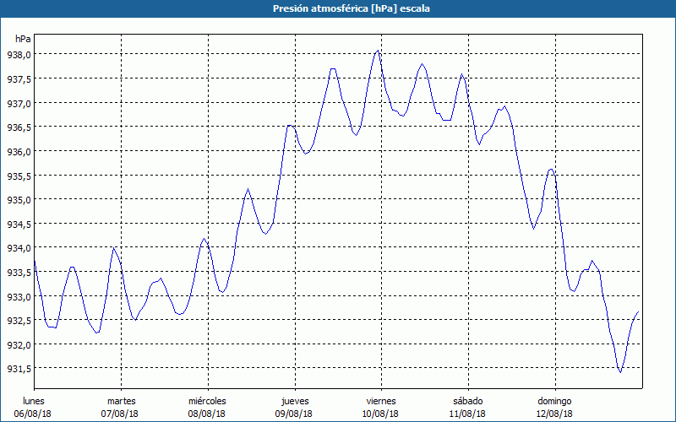Click the 933,0 axis value
This screenshot has width=676, height=422.
pos(19,297)
